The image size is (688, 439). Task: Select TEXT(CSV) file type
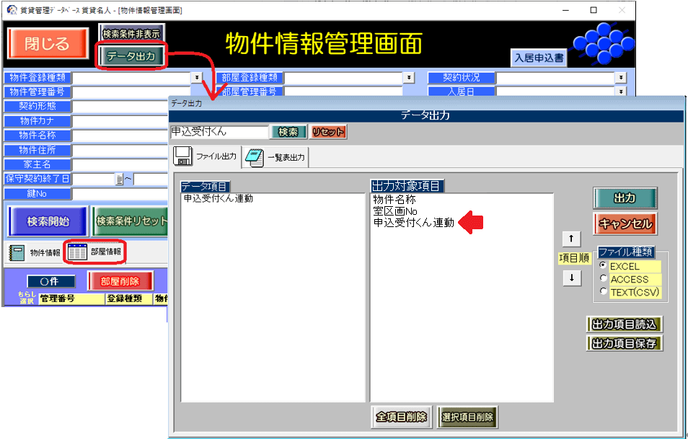coord(604,292)
